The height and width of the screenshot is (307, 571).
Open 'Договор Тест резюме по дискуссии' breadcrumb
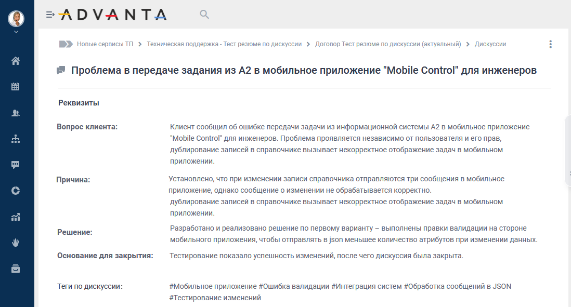click(x=388, y=44)
